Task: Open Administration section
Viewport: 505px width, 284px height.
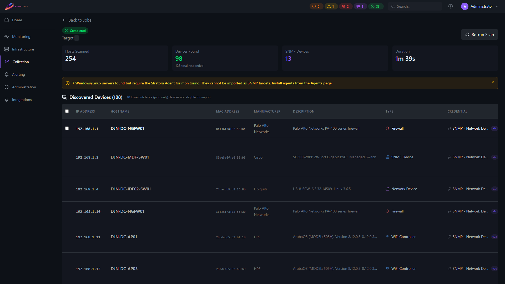Action: coord(27,87)
